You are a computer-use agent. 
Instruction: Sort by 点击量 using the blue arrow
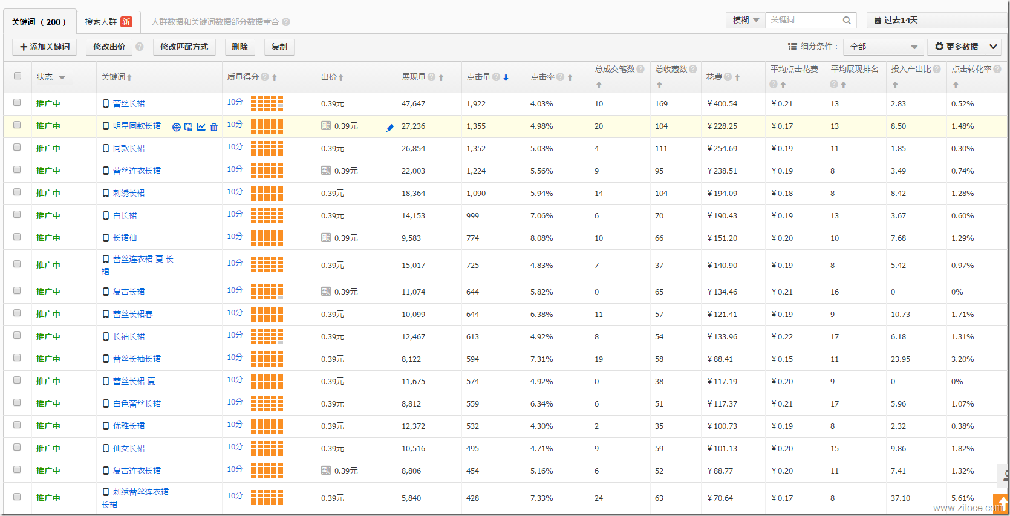506,77
